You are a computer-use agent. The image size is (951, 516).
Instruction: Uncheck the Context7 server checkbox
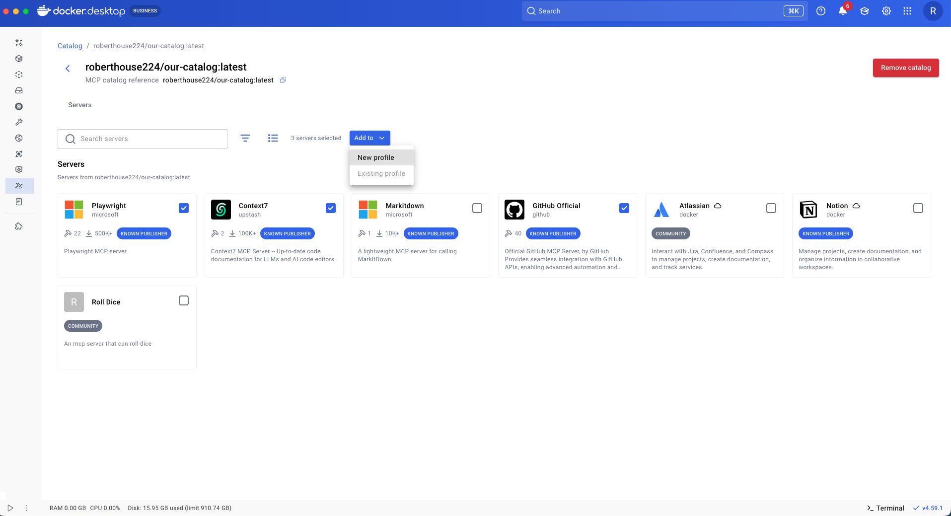coord(331,208)
